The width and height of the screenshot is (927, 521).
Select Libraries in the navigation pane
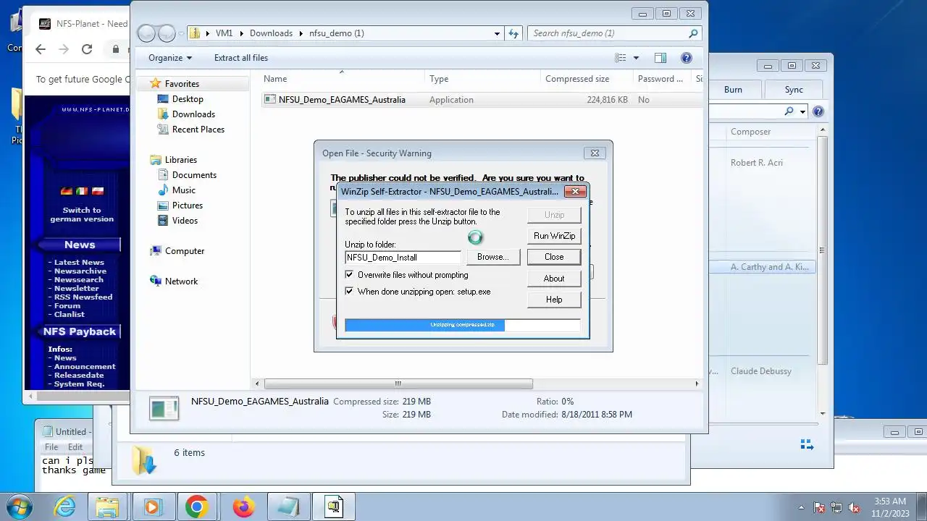click(180, 160)
